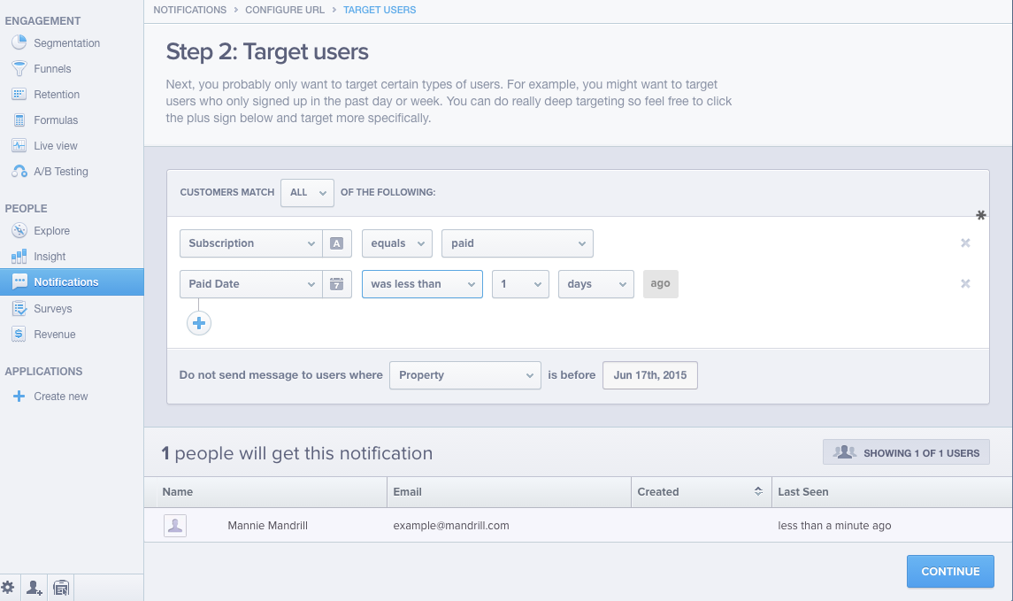Click the asterisk icon at panel corner
The height and width of the screenshot is (601, 1013).
pos(980,215)
